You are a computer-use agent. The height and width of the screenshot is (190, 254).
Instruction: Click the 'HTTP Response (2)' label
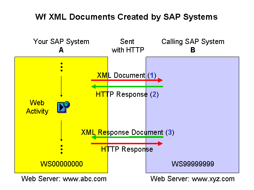[x=127, y=94]
